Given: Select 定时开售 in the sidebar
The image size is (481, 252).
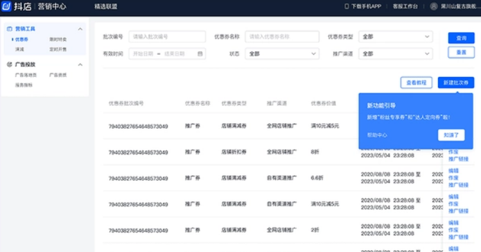Looking at the screenshot, I should click(58, 49).
